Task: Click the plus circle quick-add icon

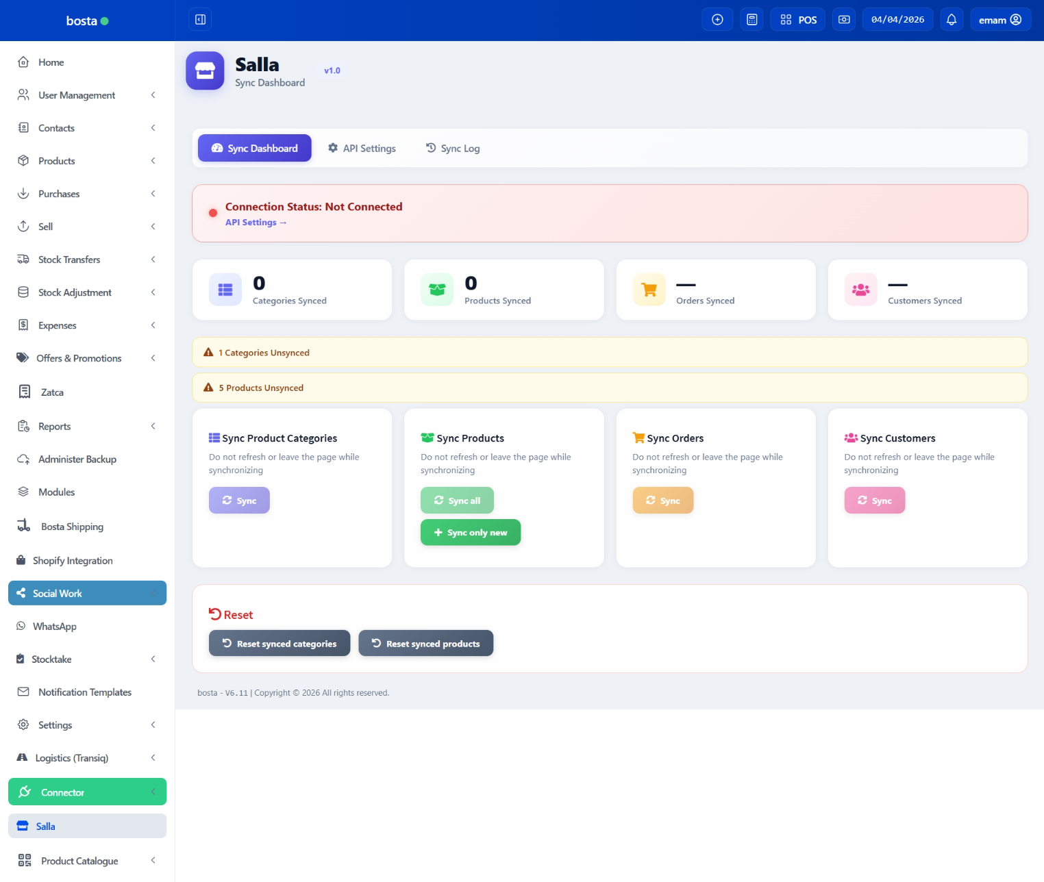Action: pyautogui.click(x=717, y=20)
